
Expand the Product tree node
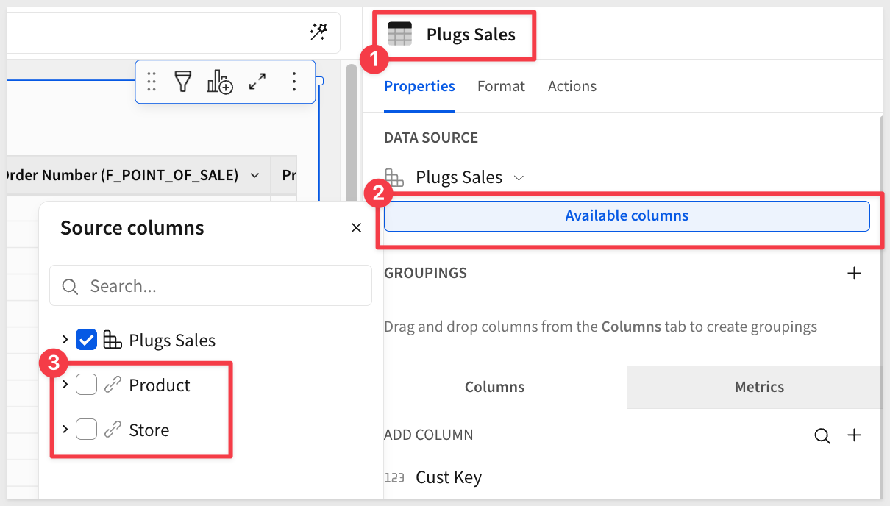65,385
